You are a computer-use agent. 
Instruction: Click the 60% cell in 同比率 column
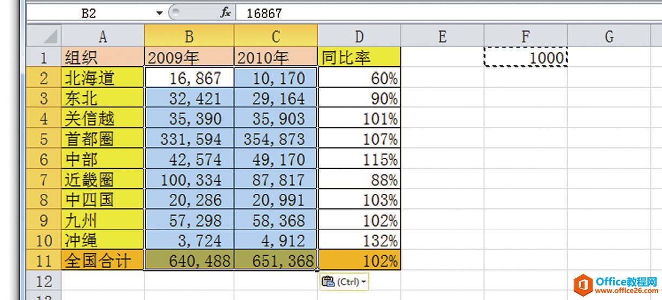click(359, 78)
